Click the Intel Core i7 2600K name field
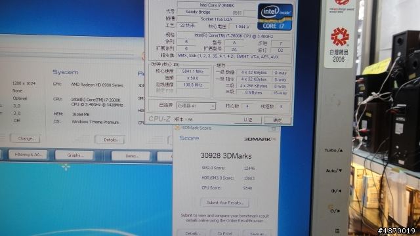 coord(216,5)
